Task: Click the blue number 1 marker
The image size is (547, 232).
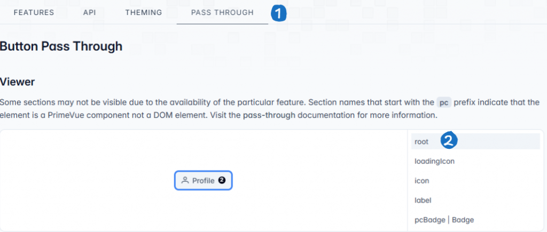Action: pyautogui.click(x=279, y=13)
